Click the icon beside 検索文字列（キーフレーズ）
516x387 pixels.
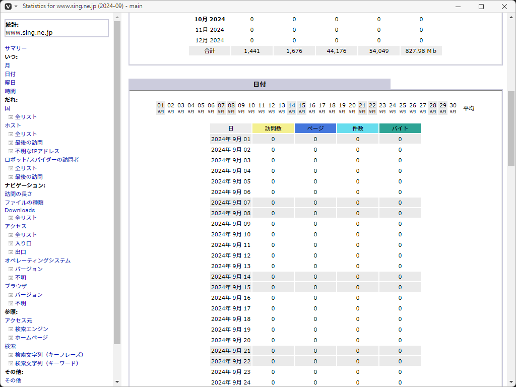tap(11, 355)
